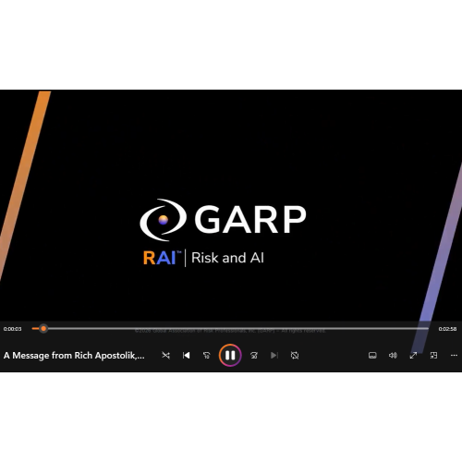The height and width of the screenshot is (462, 462).
Task: Skip forward 30 seconds
Action: tap(254, 355)
